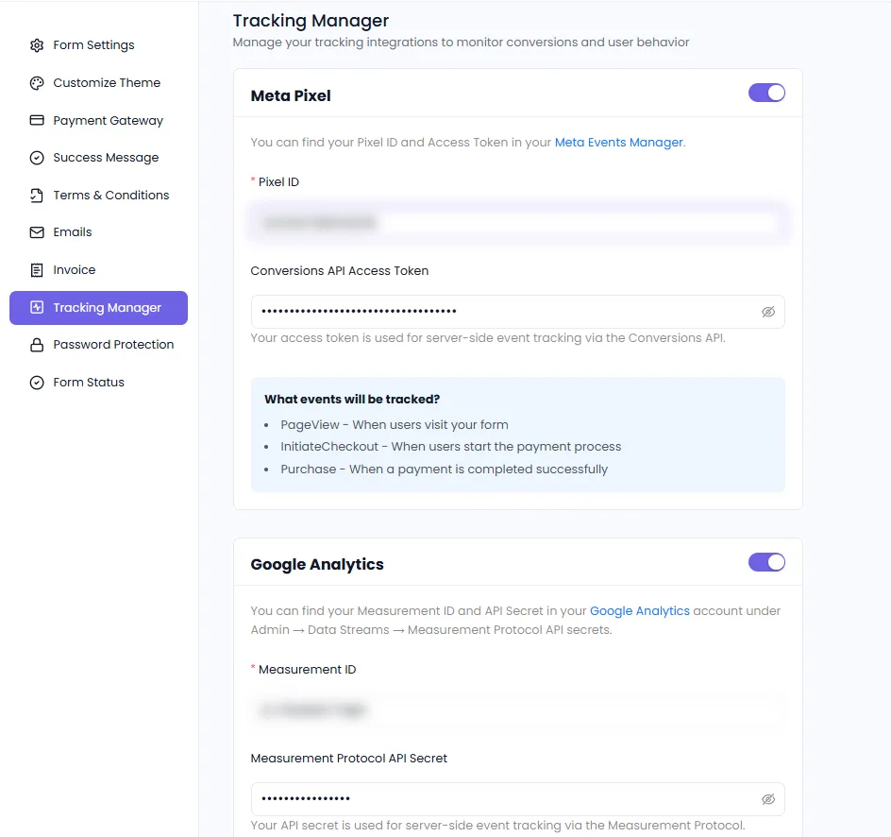Follow the Google Analytics link
Screen dimensions: 891x837
(x=639, y=610)
